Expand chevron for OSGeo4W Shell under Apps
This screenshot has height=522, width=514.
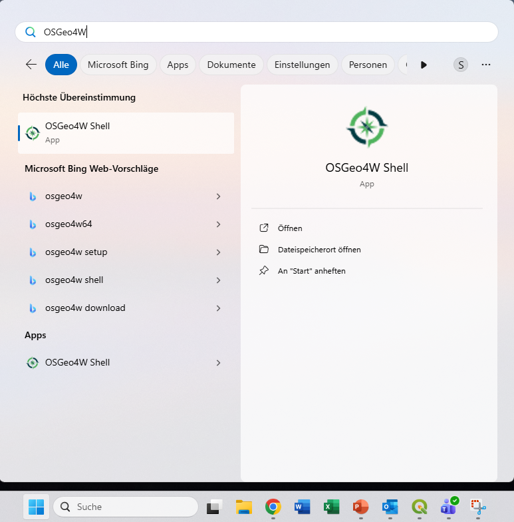(x=218, y=363)
